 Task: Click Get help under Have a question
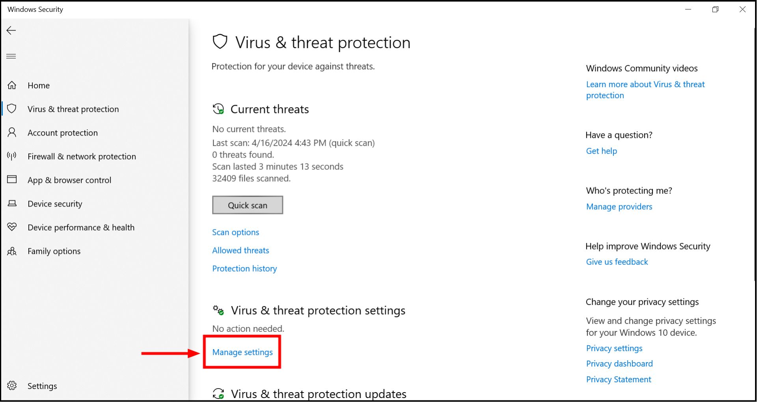point(601,151)
